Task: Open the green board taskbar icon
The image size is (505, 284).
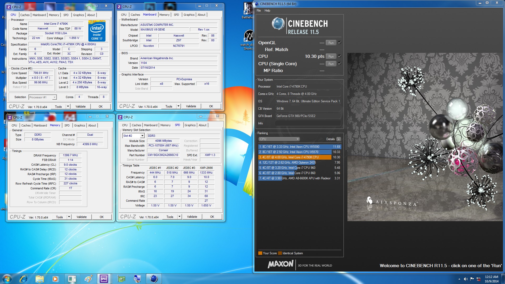Action: tap(121, 279)
